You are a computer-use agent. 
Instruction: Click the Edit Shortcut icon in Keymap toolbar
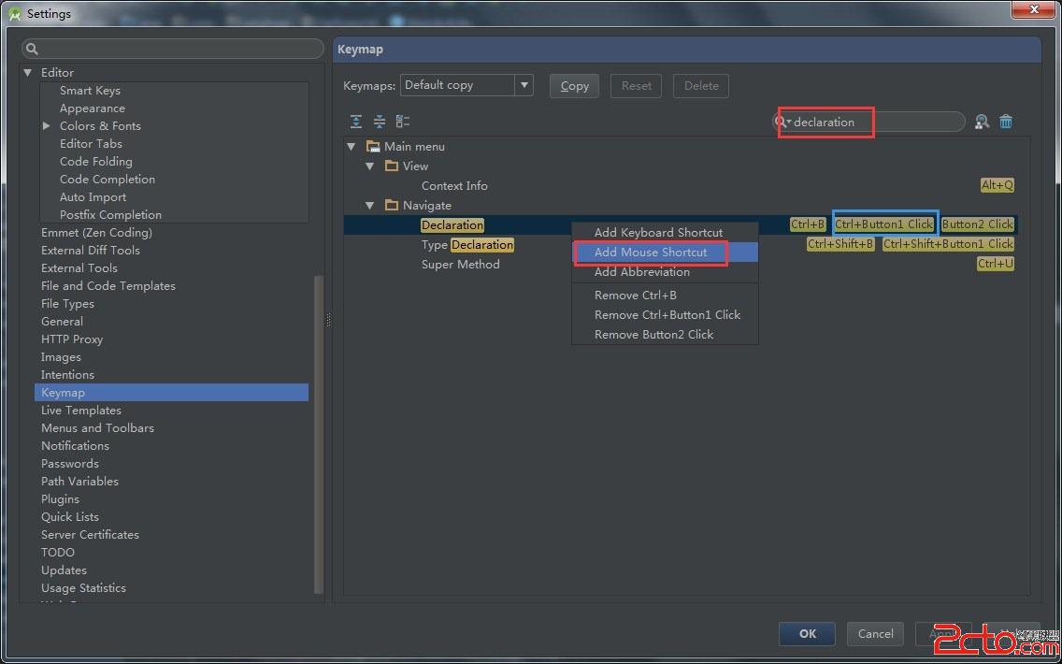[x=403, y=122]
